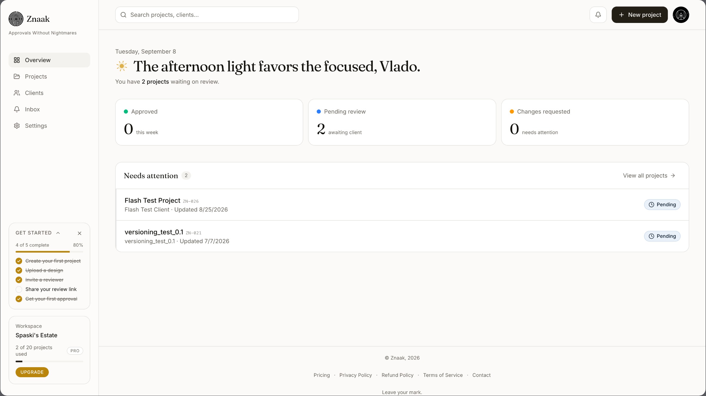Click the search magnifier icon
This screenshot has width=706, height=396.
click(124, 15)
